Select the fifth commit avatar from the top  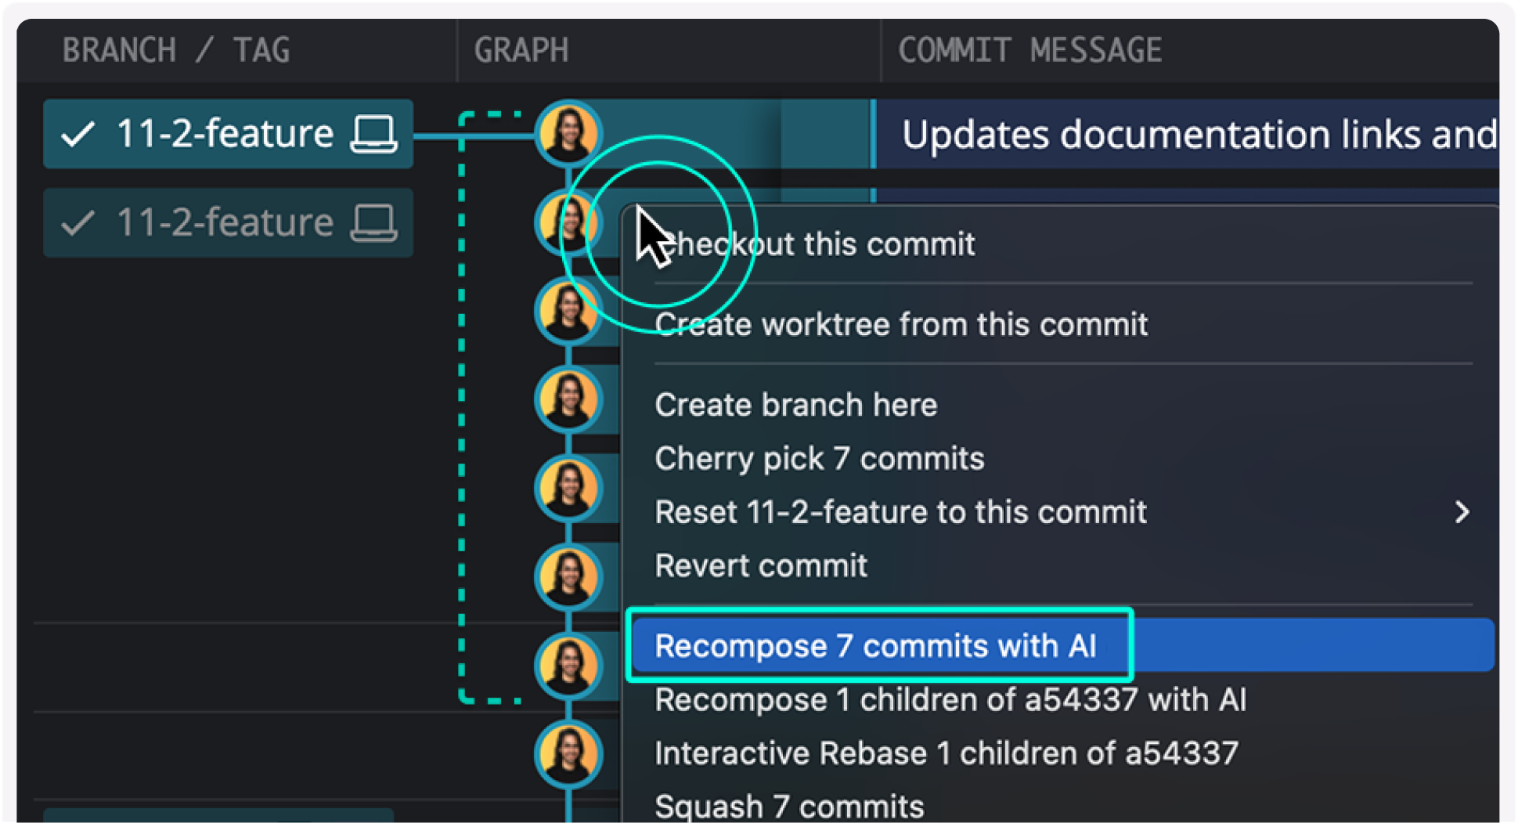[568, 489]
